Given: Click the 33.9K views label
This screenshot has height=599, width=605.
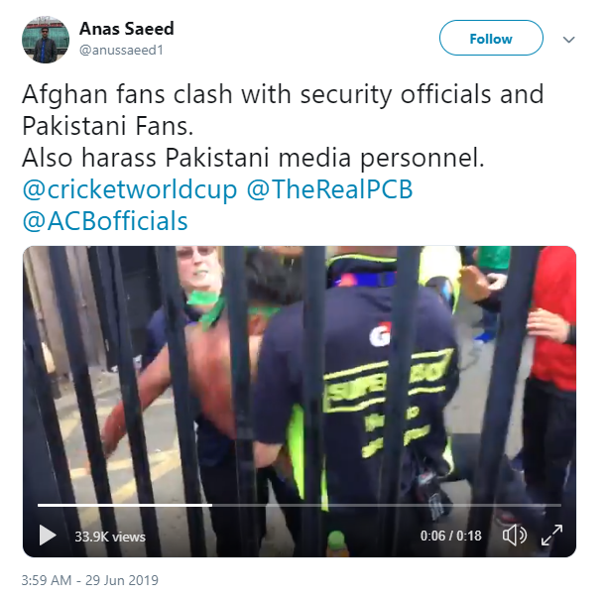Looking at the screenshot, I should (x=110, y=537).
